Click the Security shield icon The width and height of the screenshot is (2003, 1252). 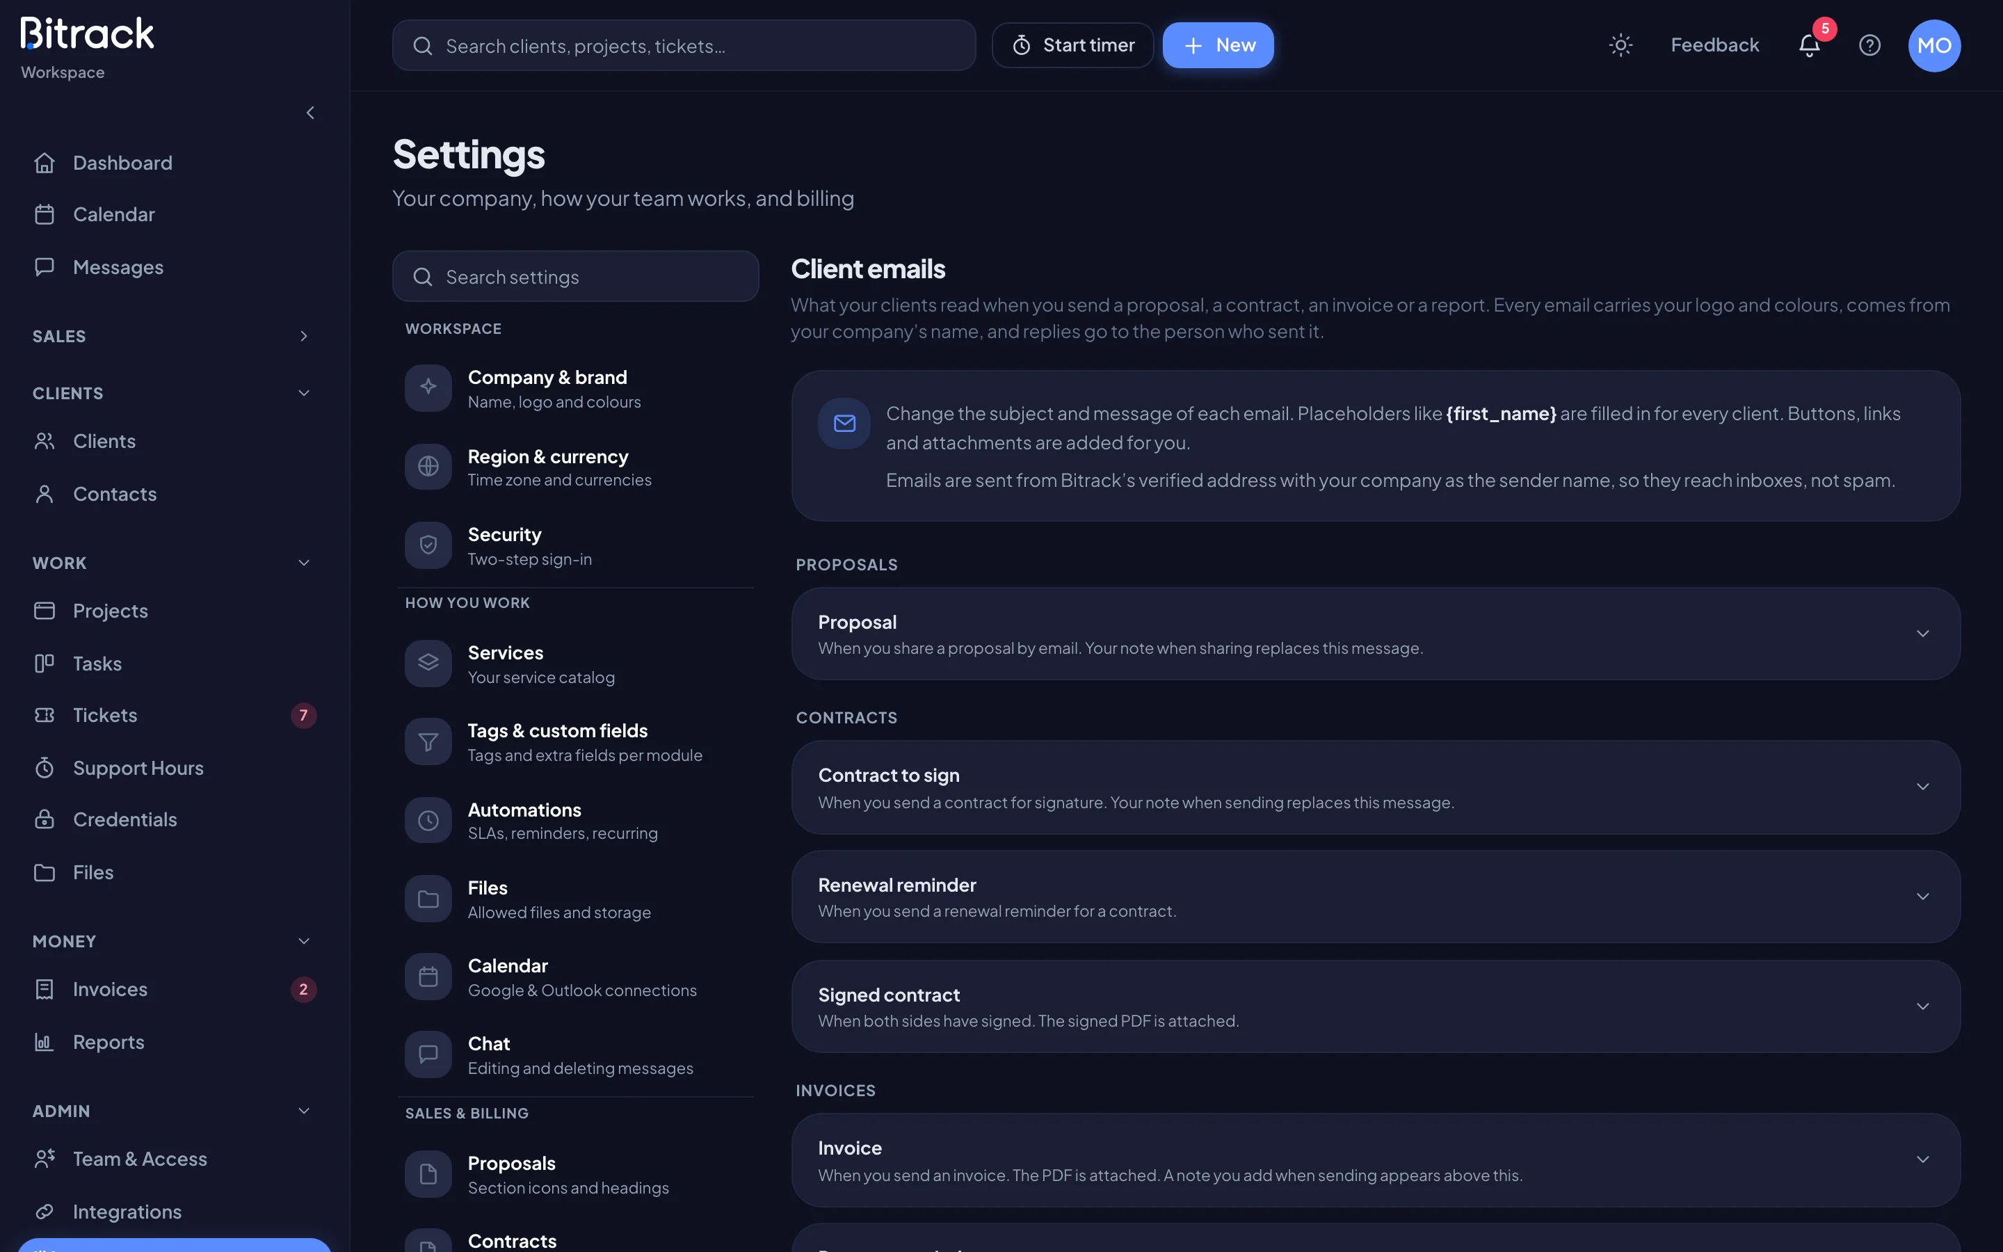click(x=428, y=545)
